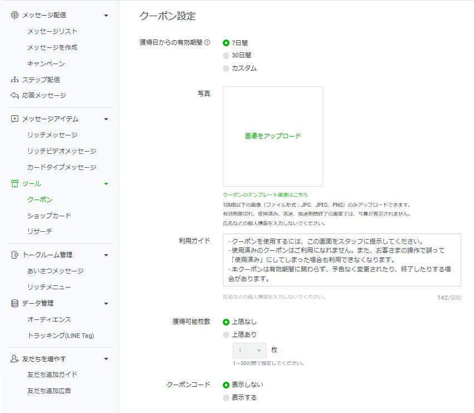Image resolution: width=474 pixels, height=413 pixels.
Task: Click the データ管理 database icon
Action: point(14,303)
